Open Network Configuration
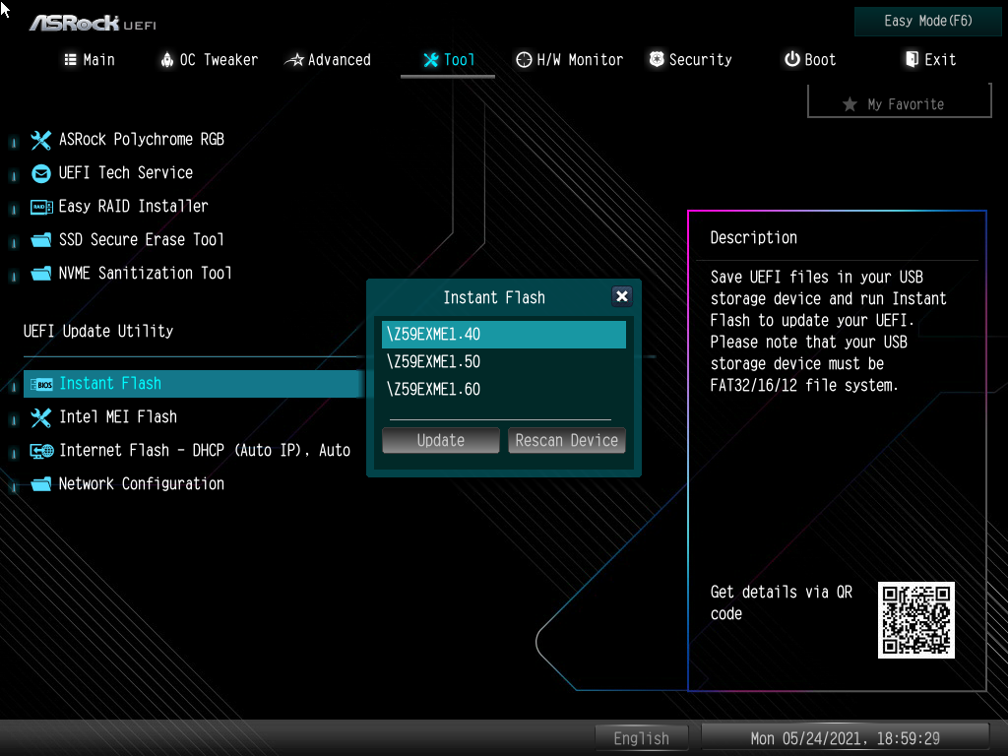Image resolution: width=1008 pixels, height=756 pixels. click(x=142, y=484)
